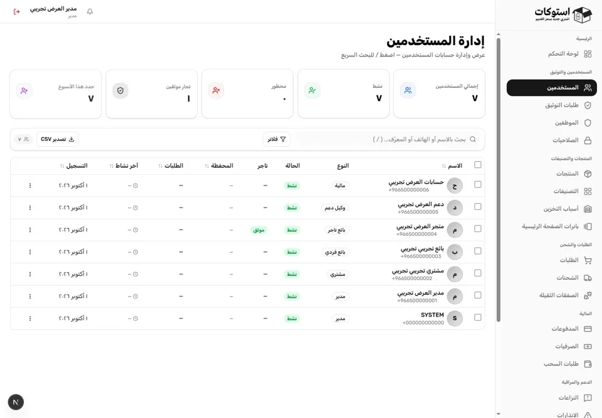Screen dimensions: 602x418
Task: Open طلبات السحب in the sidebar
Action: [x=552, y=364]
